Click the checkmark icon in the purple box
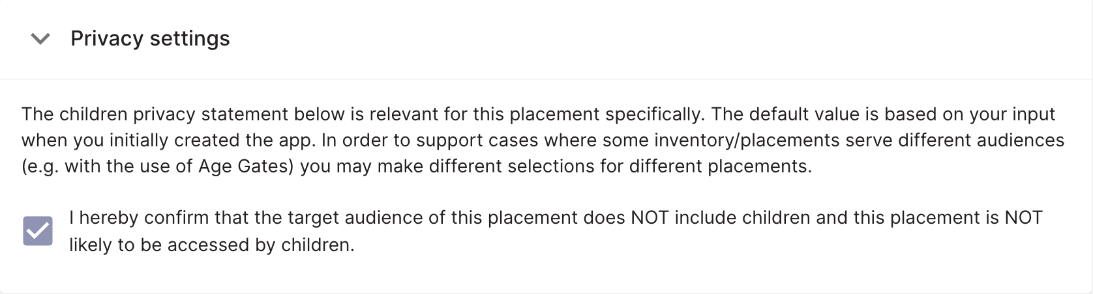The width and height of the screenshot is (1093, 294). click(38, 231)
